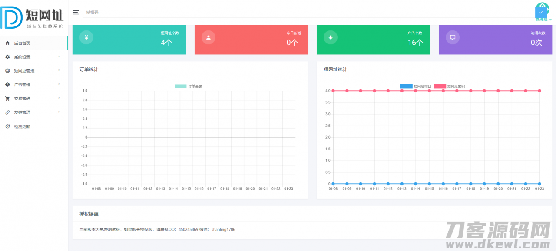556x251 pixels.
Task: Click the user icon on 今日新增 card
Action: click(x=208, y=37)
